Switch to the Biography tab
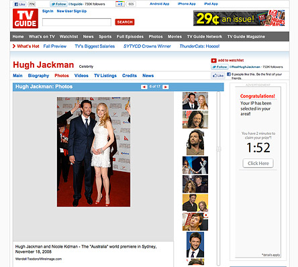 point(38,76)
